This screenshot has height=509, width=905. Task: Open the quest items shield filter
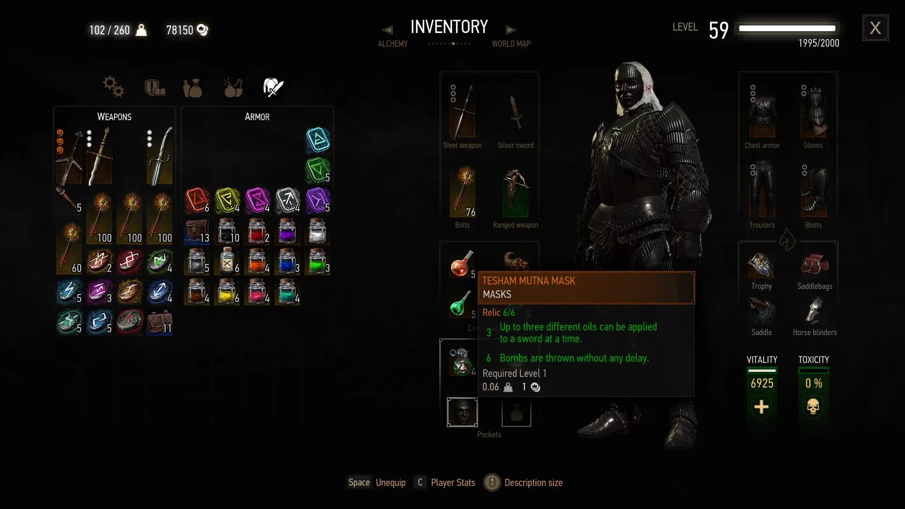pyautogui.click(x=154, y=88)
